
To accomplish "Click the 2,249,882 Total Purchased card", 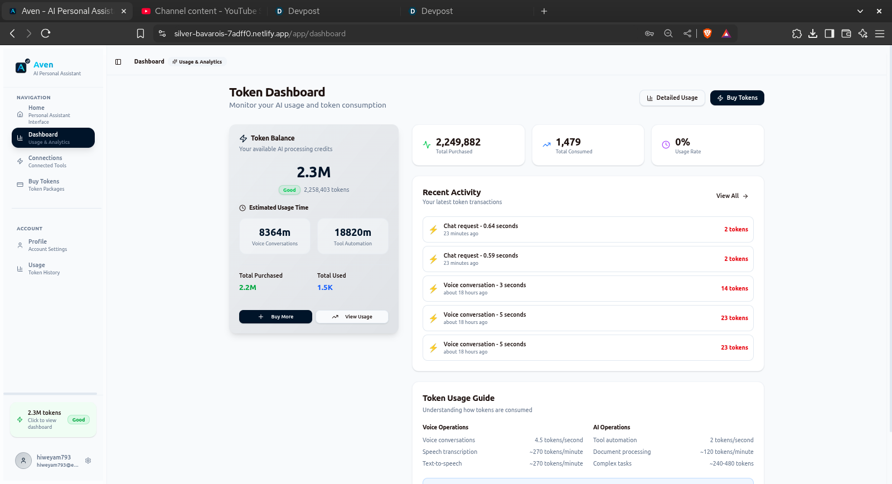I will pos(468,145).
